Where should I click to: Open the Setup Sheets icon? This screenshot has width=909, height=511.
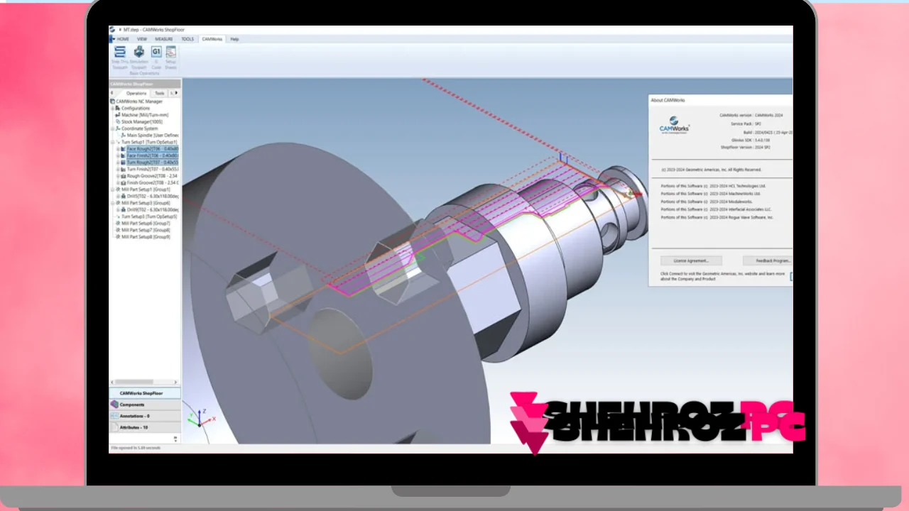(x=171, y=52)
